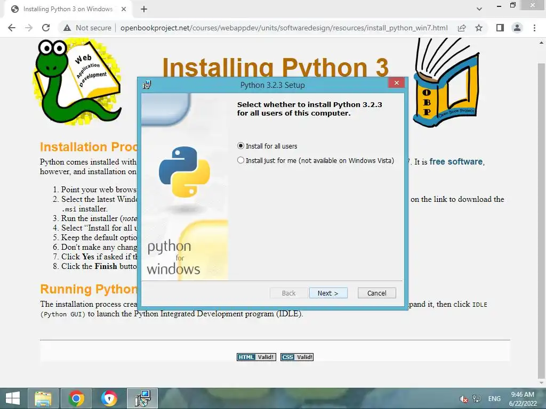Select the Installing Python 3 on Windows tab
This screenshot has height=409, width=546.
point(68,10)
